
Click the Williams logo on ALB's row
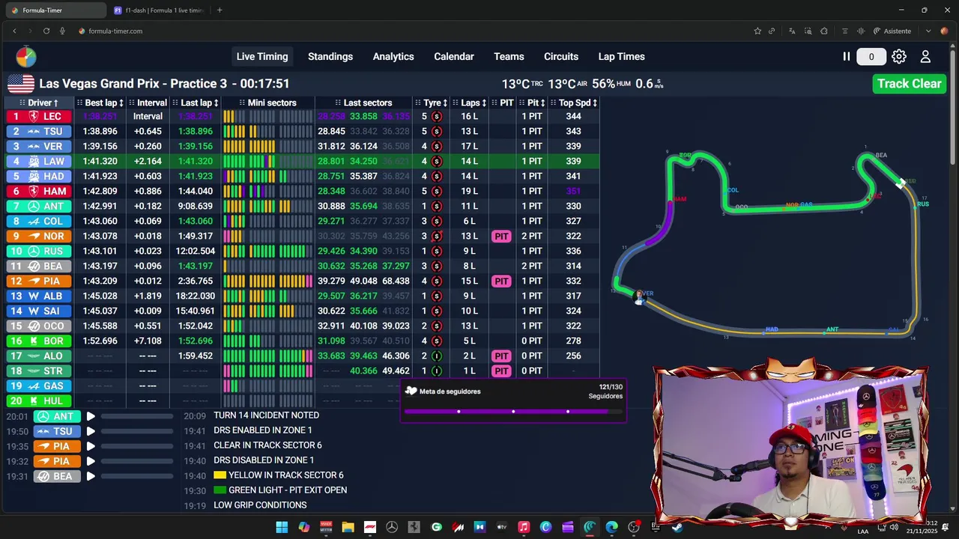34,296
